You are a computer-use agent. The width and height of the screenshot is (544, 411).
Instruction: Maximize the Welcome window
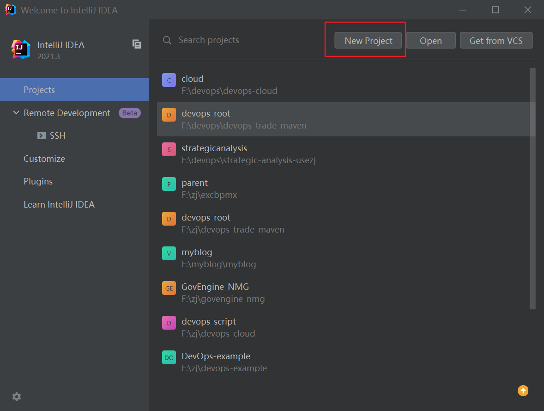tap(496, 10)
